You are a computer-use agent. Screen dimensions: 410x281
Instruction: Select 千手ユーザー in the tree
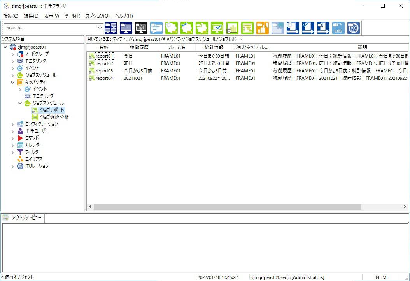pyautogui.click(x=37, y=131)
